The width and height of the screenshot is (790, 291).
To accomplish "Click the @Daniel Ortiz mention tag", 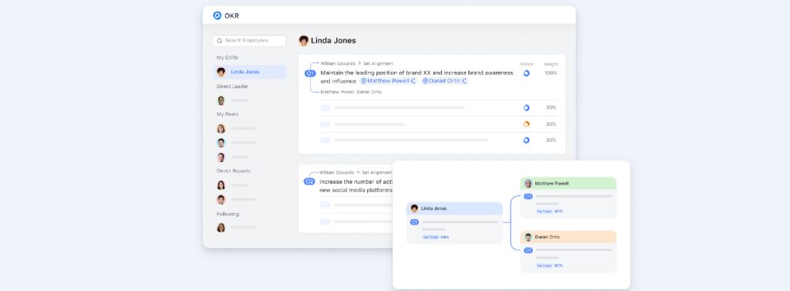I will coord(445,81).
